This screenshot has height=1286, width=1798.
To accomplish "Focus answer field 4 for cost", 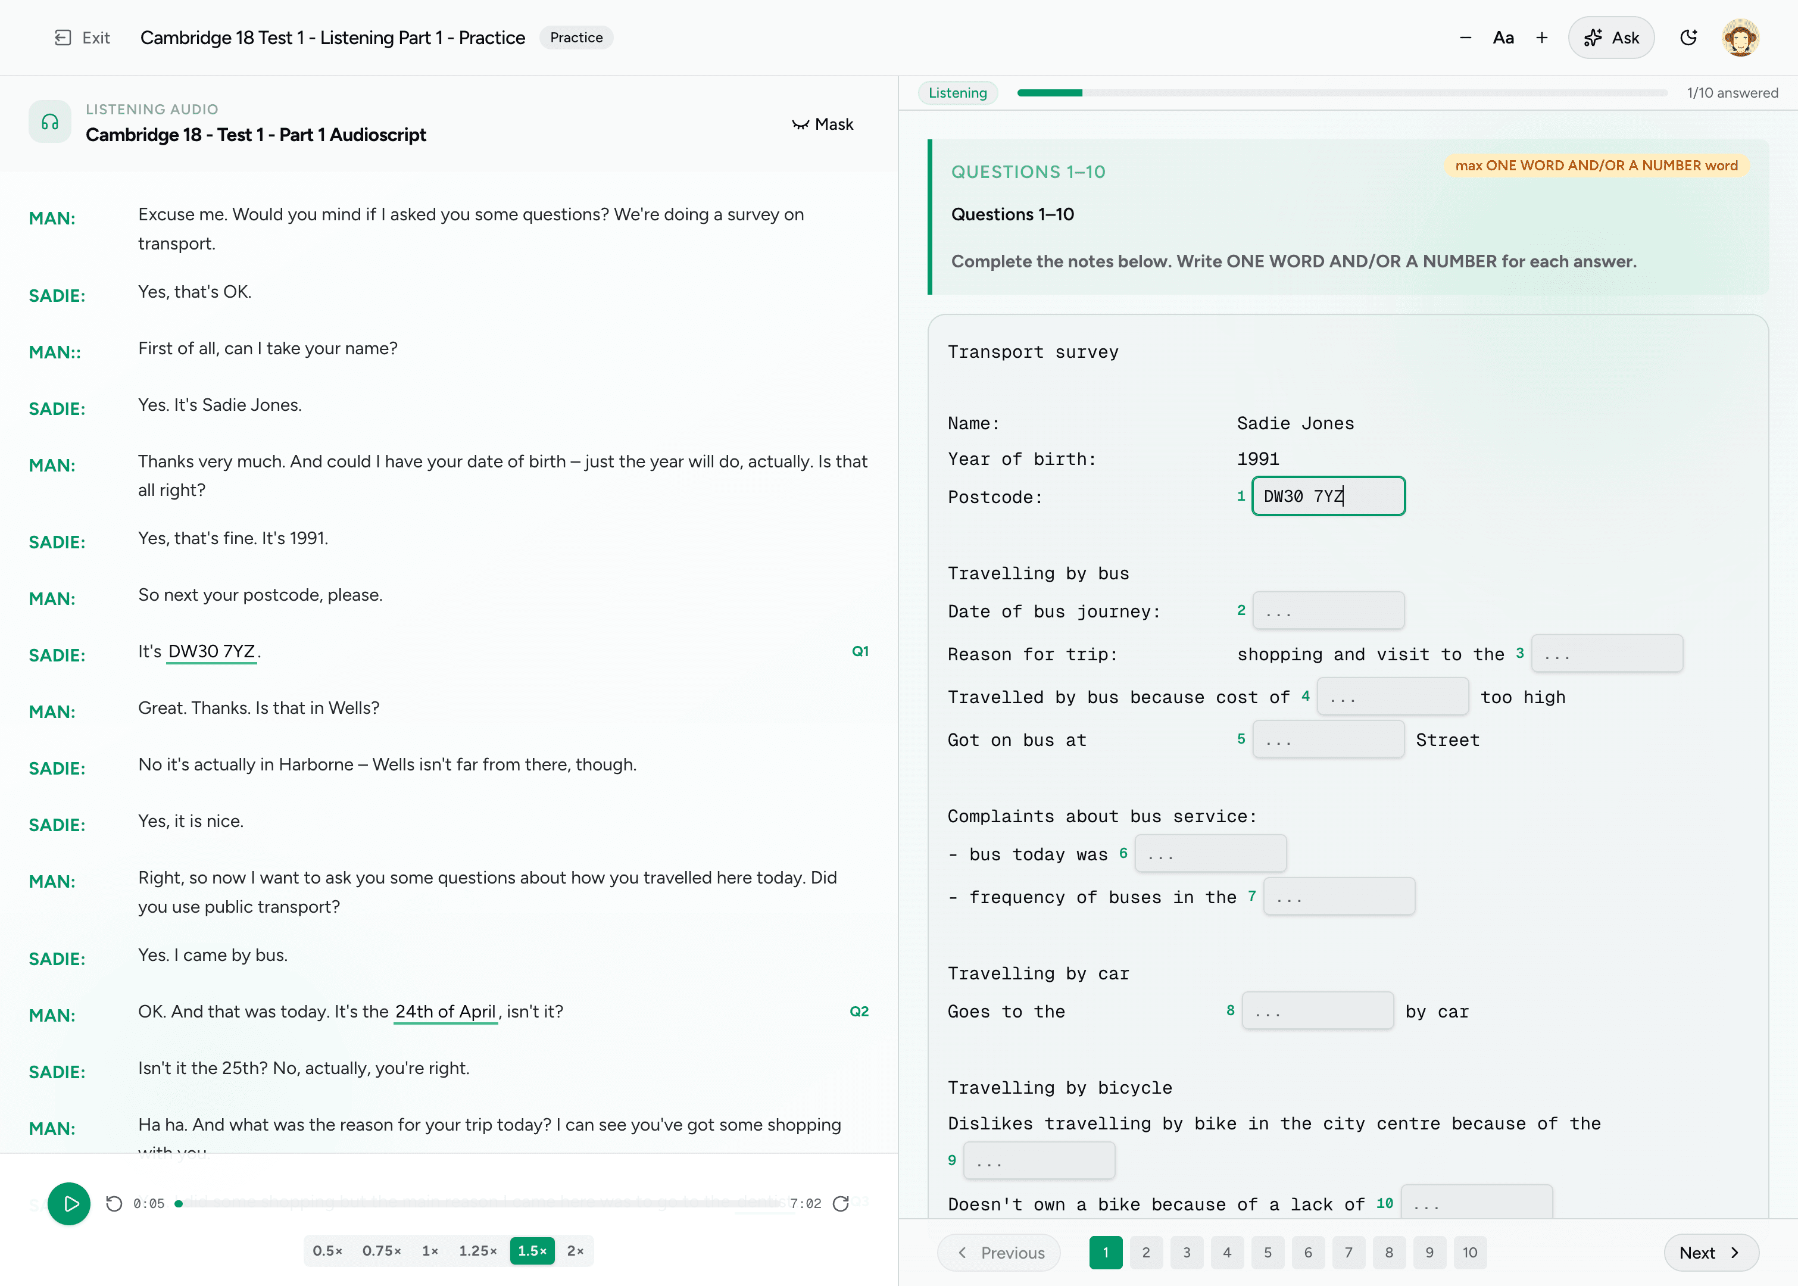I will tap(1393, 696).
